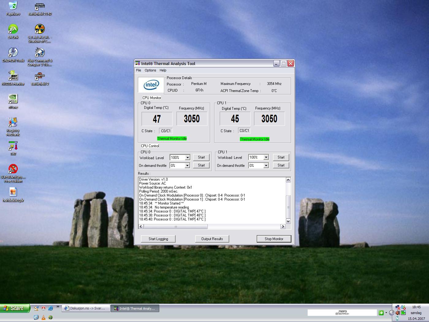Open the Registry Mechanic desktop icon

click(13, 123)
